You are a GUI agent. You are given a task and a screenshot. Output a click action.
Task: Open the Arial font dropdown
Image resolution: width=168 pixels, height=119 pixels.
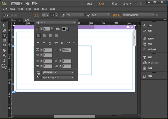point(56,22)
